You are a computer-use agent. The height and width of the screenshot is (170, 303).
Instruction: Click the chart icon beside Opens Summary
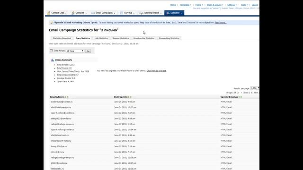point(53,60)
